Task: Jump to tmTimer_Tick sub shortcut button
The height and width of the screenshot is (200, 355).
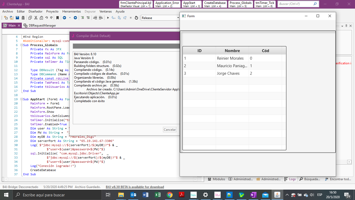Action: [265, 4]
